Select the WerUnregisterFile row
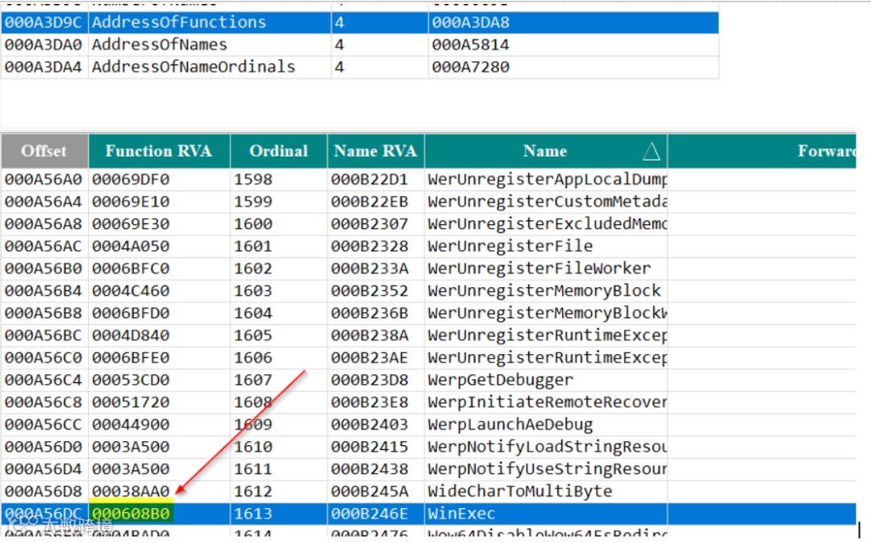Screen dimensions: 871x542 point(428,247)
